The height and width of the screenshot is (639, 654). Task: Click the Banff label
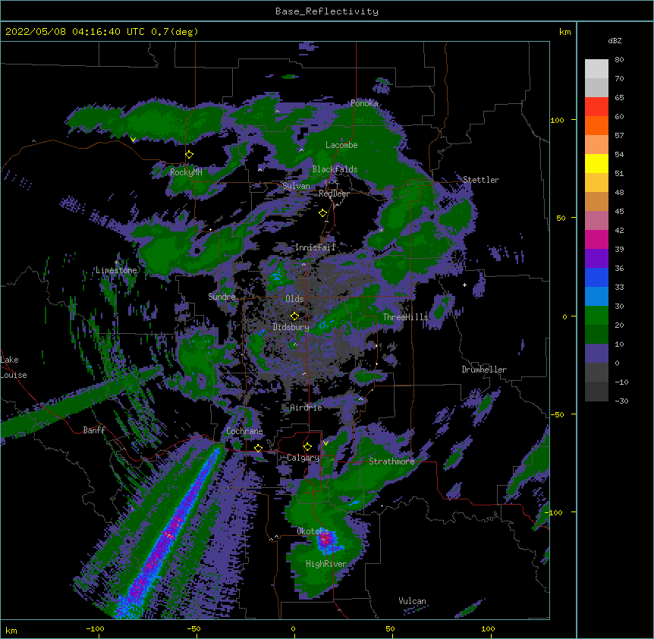pyautogui.click(x=94, y=430)
